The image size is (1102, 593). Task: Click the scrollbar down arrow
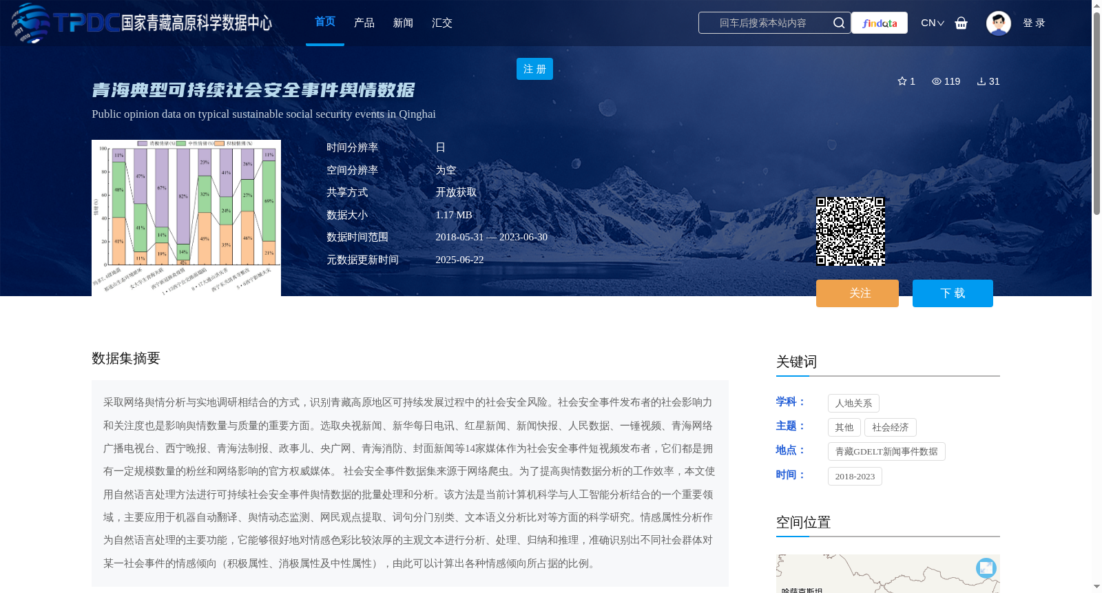click(x=1096, y=587)
